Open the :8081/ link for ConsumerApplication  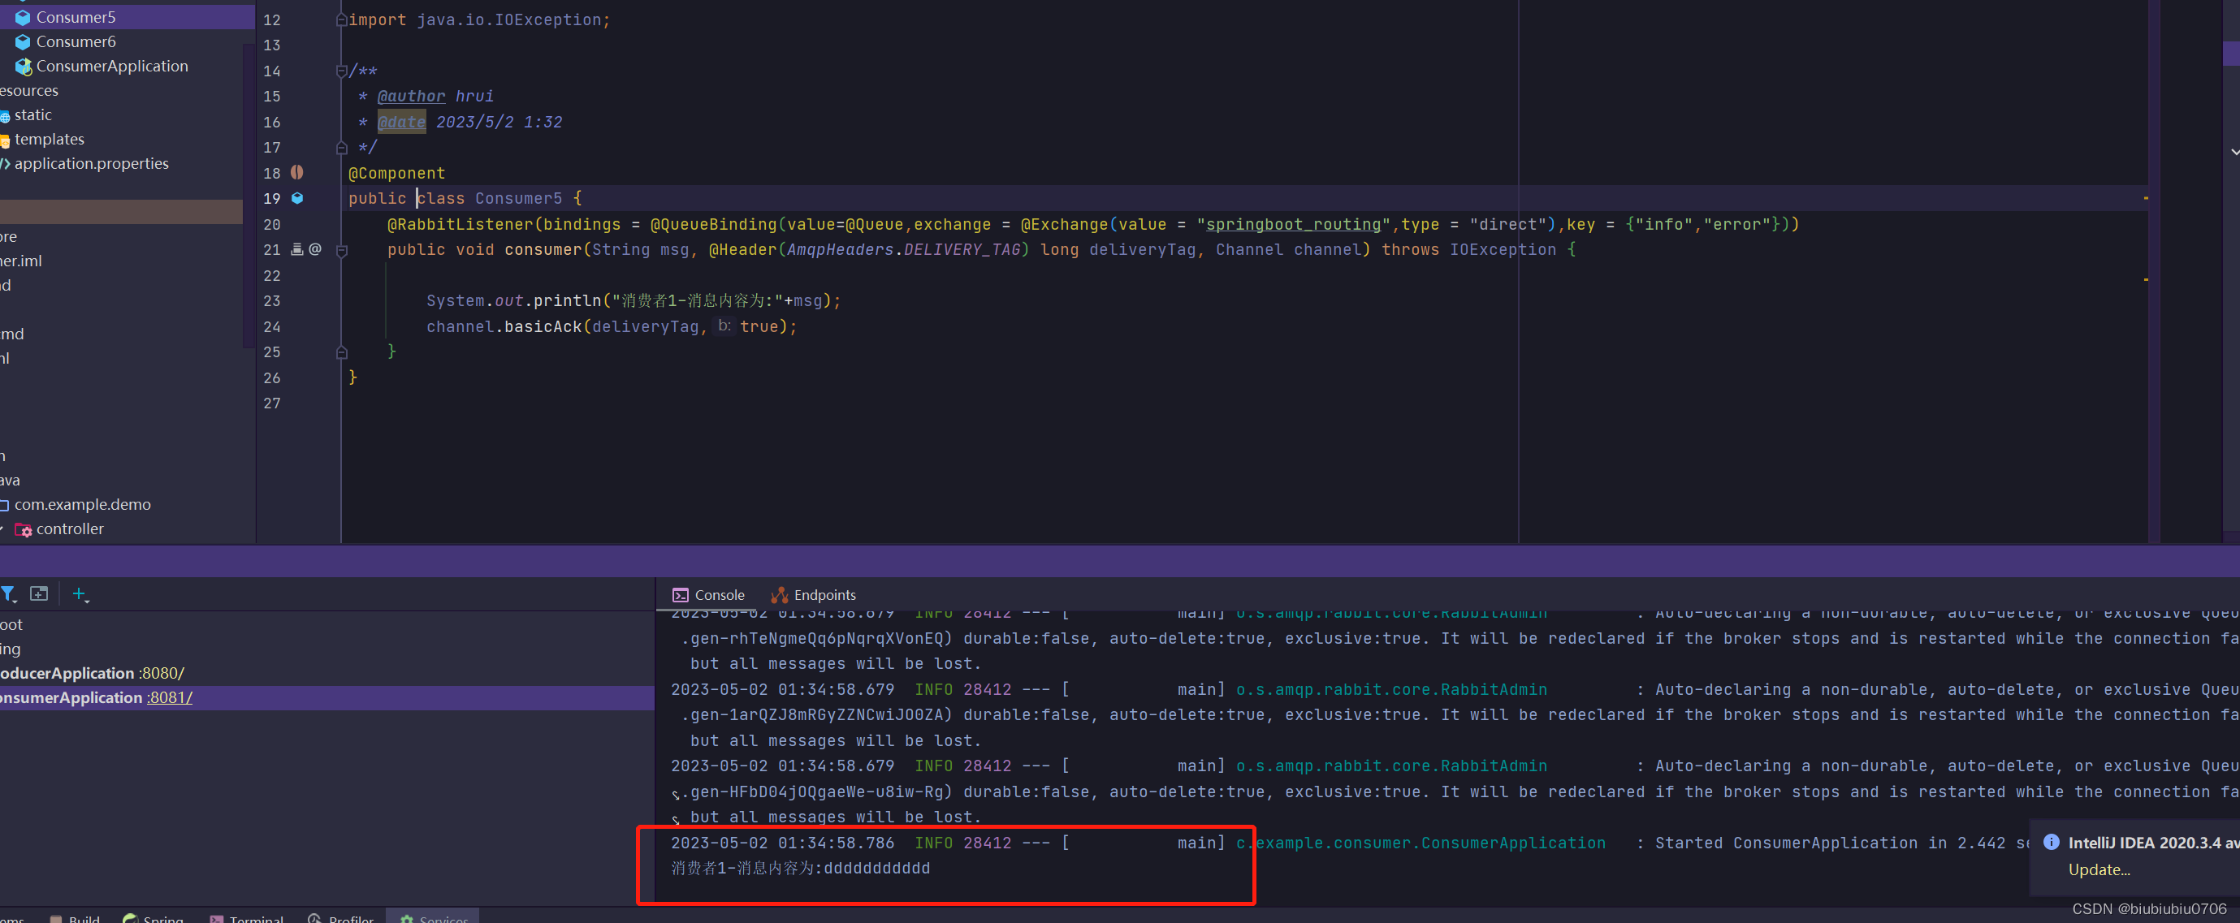170,697
